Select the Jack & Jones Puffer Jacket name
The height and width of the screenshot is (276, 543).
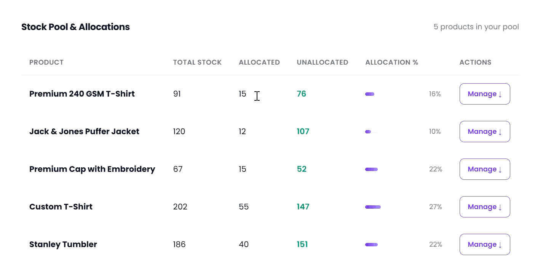84,132
